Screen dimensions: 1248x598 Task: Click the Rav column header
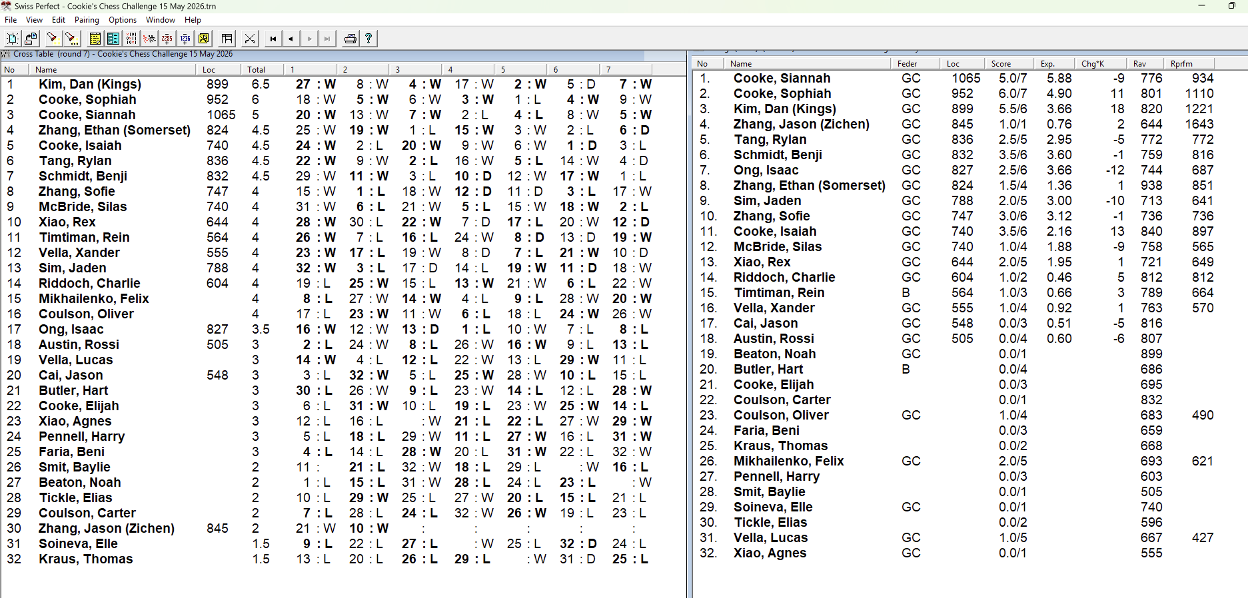click(x=1146, y=64)
